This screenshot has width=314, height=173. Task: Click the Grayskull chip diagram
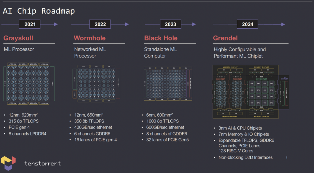click(29, 84)
